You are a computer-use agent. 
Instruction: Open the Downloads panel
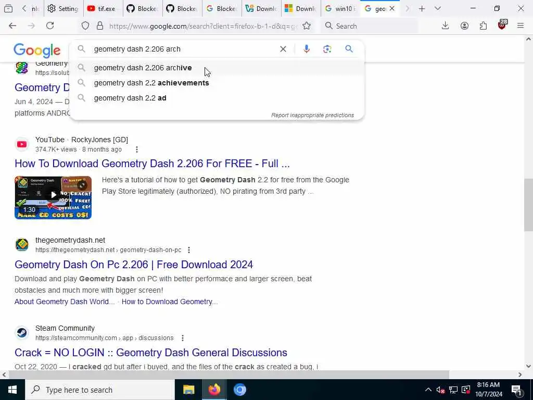[x=446, y=26]
